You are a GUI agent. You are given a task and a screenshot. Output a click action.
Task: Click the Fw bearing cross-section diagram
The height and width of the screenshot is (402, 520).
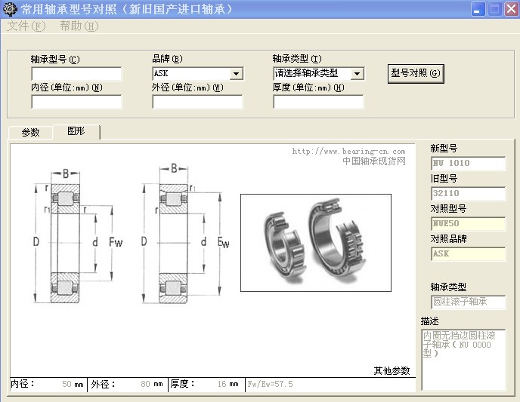tap(78, 235)
